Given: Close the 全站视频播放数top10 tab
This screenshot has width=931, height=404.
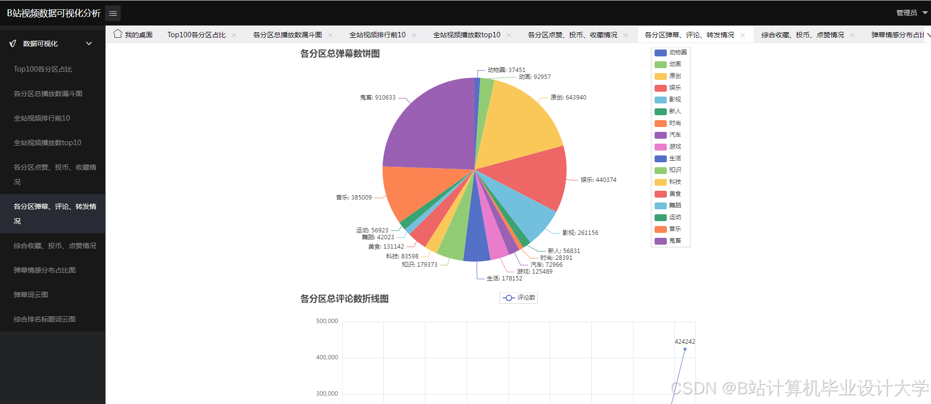Looking at the screenshot, I should pos(509,35).
